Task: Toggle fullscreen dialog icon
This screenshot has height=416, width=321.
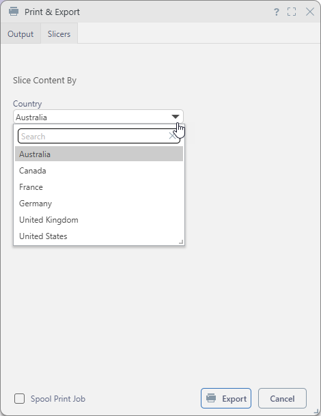Action: point(292,12)
